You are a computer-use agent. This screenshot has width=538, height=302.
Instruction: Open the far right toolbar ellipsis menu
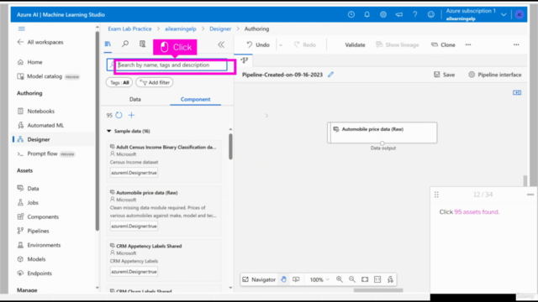coord(516,44)
